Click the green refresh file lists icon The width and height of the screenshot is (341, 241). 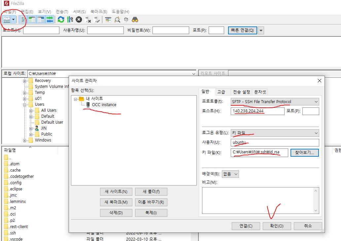(61, 20)
